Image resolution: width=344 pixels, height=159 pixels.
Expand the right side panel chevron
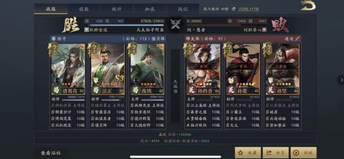341,80
